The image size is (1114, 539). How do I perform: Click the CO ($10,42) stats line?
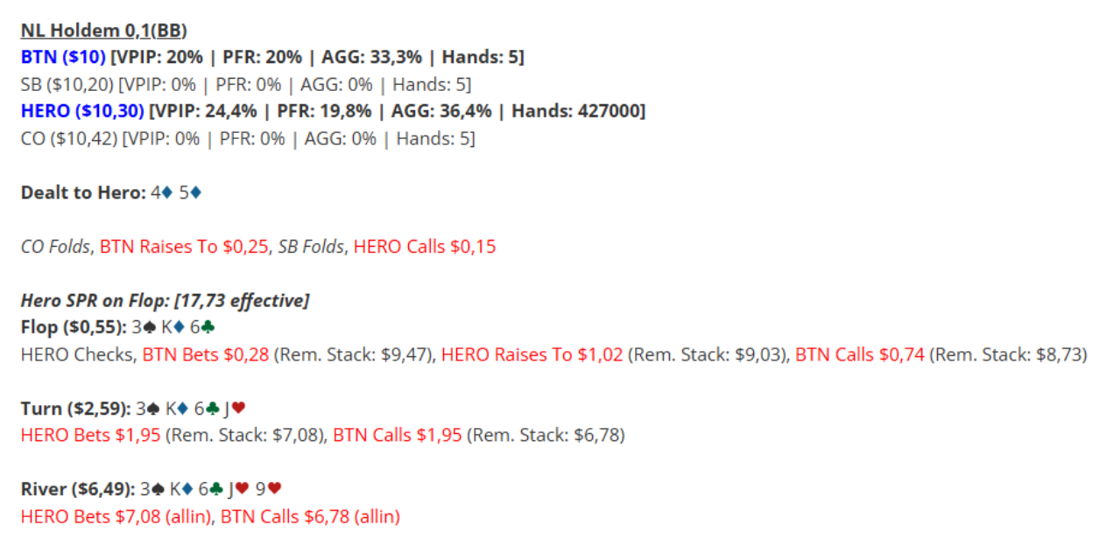coord(248,138)
